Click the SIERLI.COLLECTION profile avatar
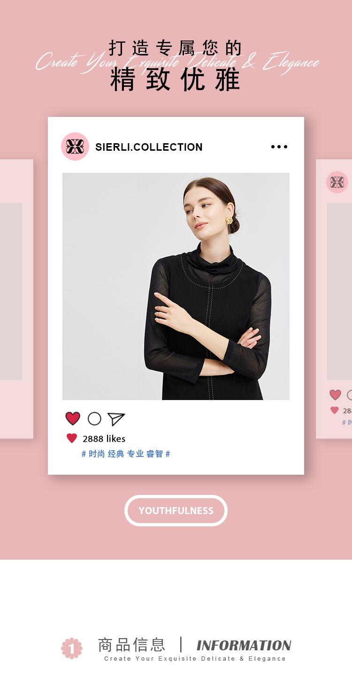 [75, 146]
